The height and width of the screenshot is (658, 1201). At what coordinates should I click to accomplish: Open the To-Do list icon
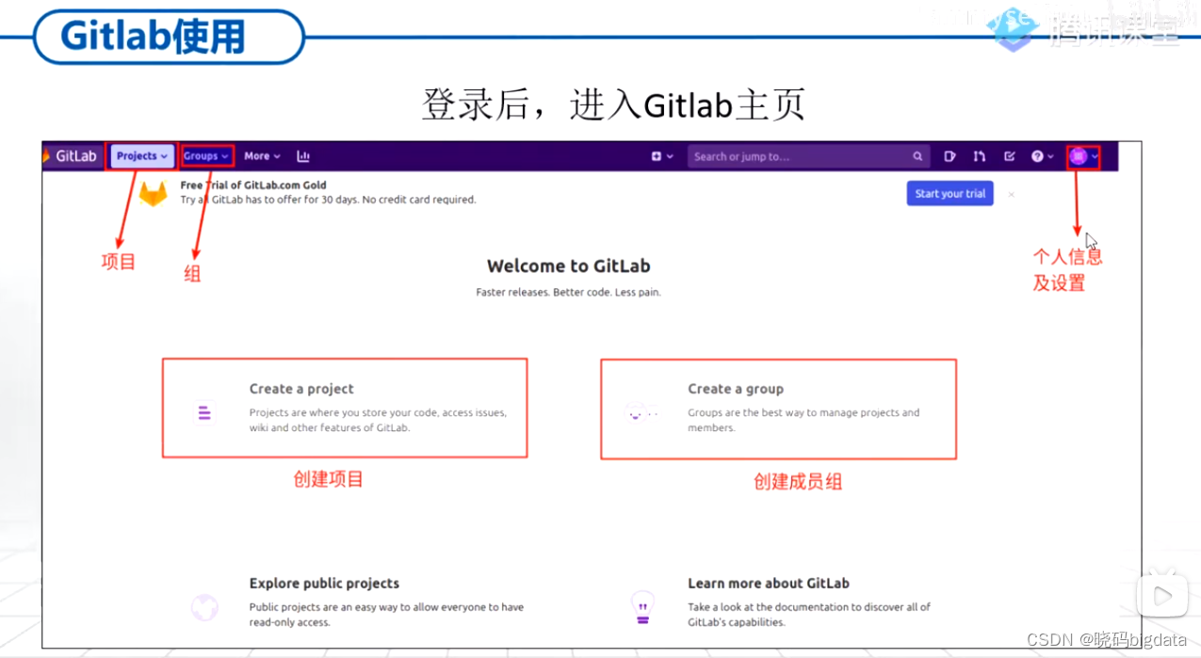[x=1010, y=156]
